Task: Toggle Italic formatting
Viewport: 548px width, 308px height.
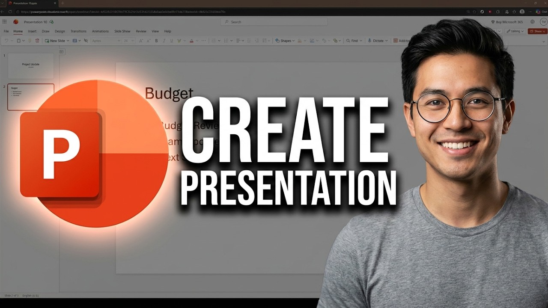Action: click(164, 41)
